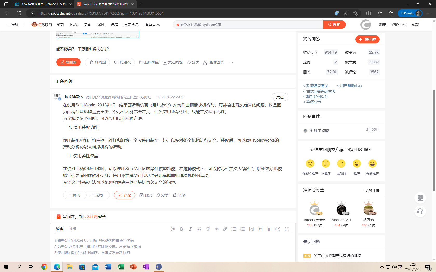This screenshot has height=272, width=436.
Task: Mark answer as useless
Action: coord(97,195)
